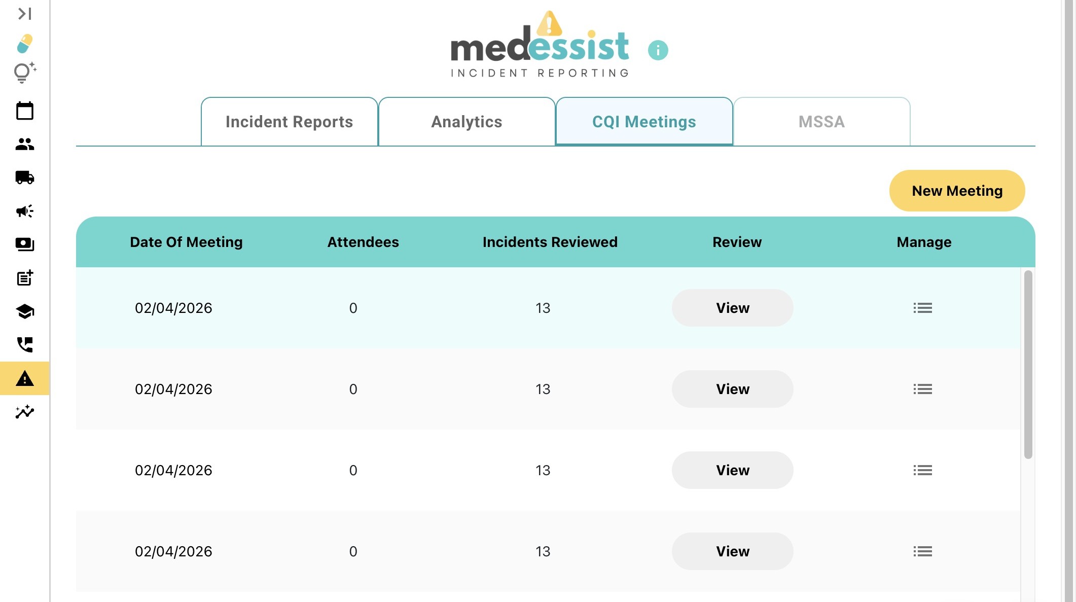Open the lightbulb insights icon

point(24,73)
